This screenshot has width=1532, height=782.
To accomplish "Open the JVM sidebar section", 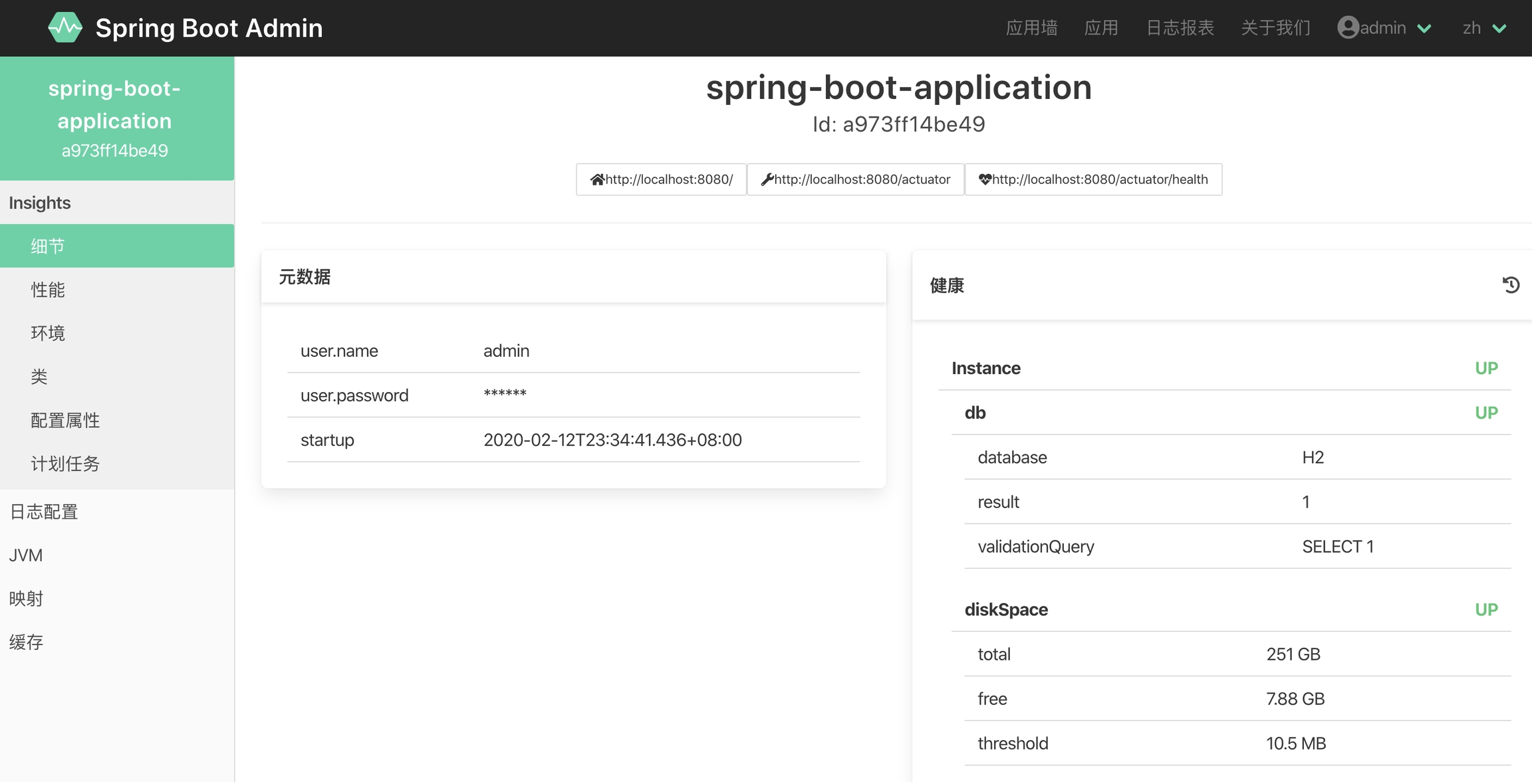I will click(26, 555).
